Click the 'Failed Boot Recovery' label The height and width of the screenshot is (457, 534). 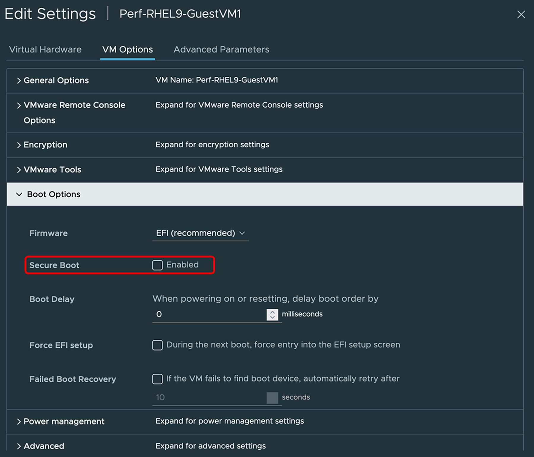(x=73, y=379)
